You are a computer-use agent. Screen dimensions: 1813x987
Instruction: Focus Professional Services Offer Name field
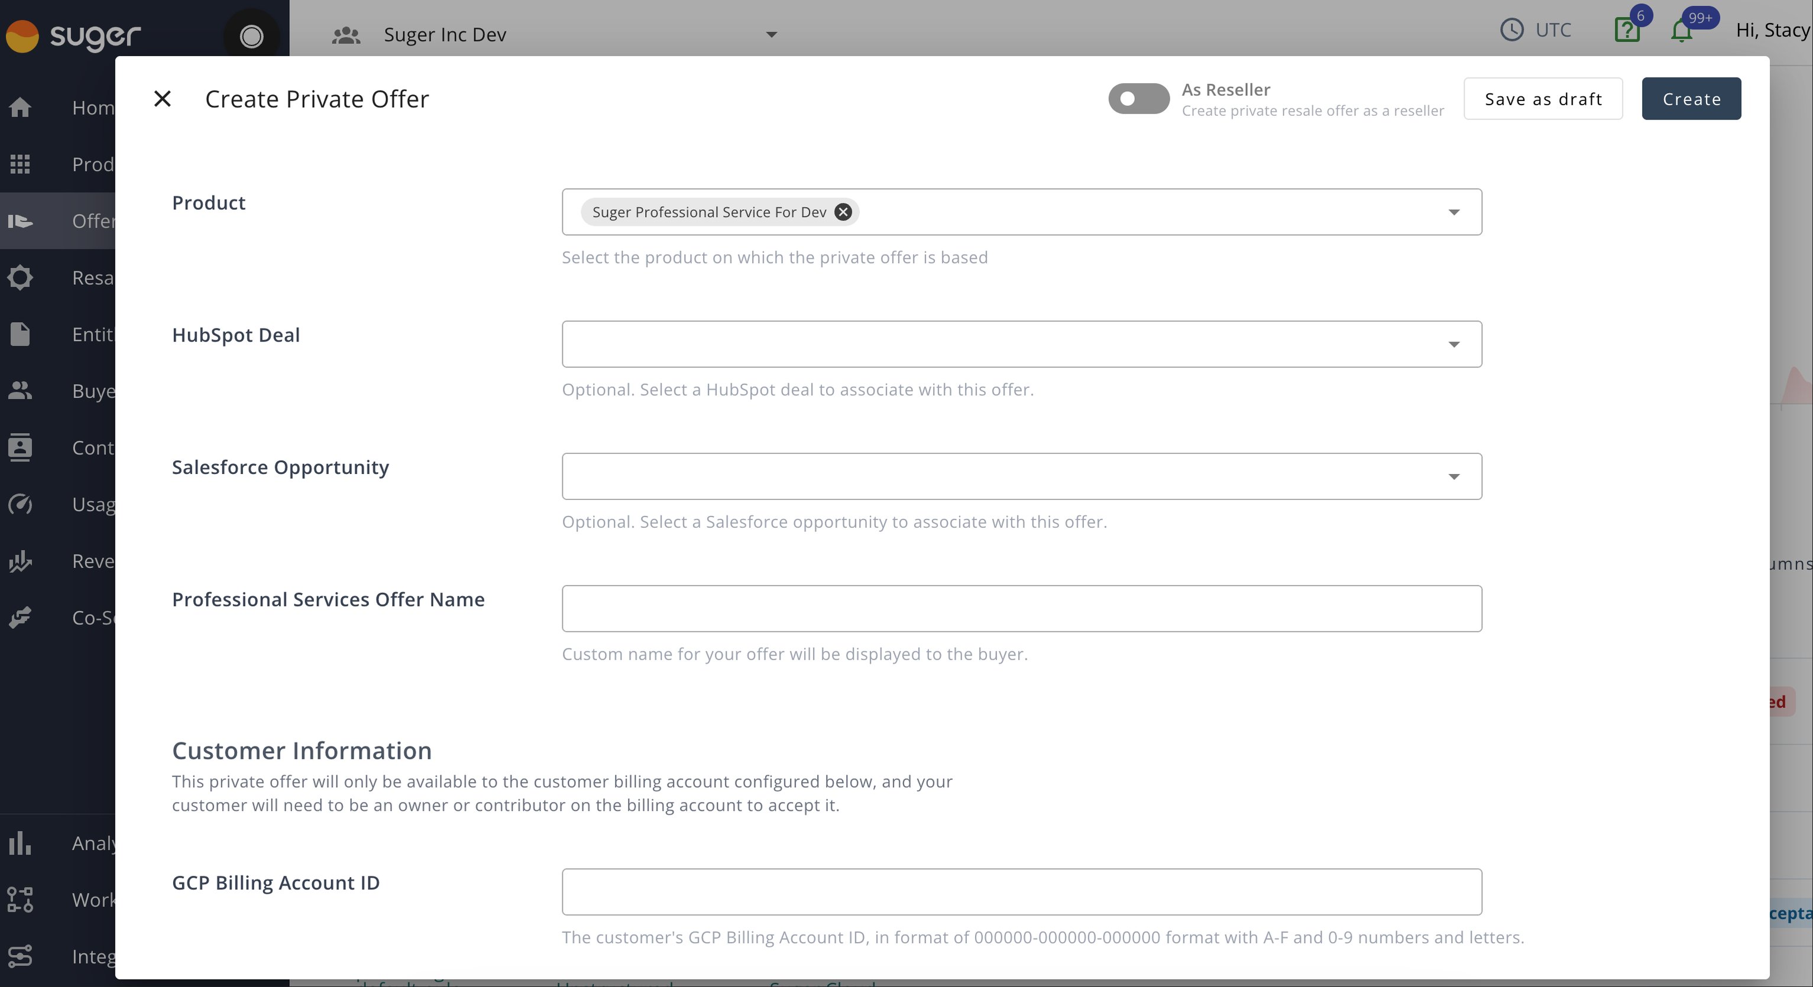[1021, 609]
